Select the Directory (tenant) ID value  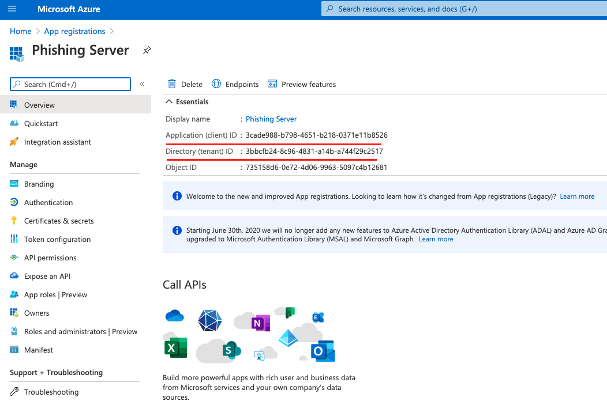(314, 151)
